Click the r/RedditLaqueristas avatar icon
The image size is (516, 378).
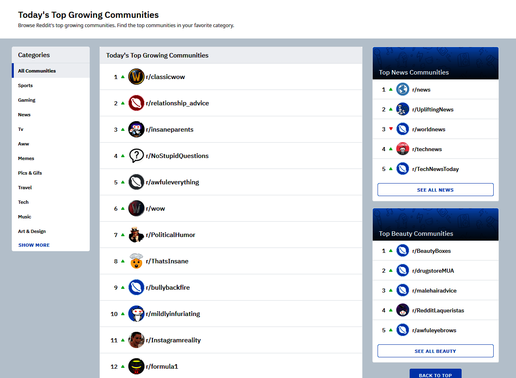coord(402,310)
